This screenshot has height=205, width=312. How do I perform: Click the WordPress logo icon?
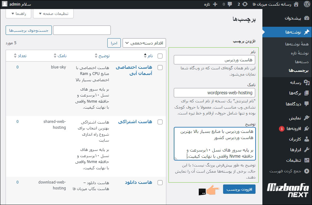pos(307,4)
